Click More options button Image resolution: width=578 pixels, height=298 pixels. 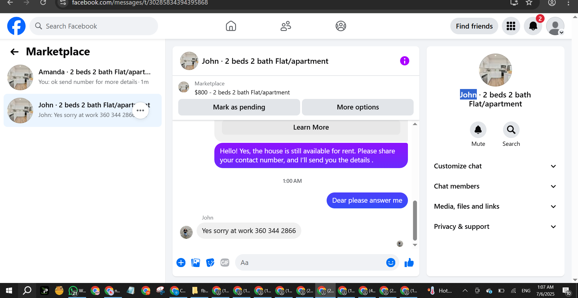(358, 107)
